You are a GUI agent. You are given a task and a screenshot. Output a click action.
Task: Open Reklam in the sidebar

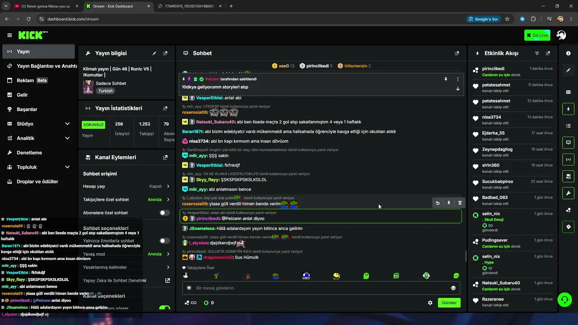click(x=39, y=80)
